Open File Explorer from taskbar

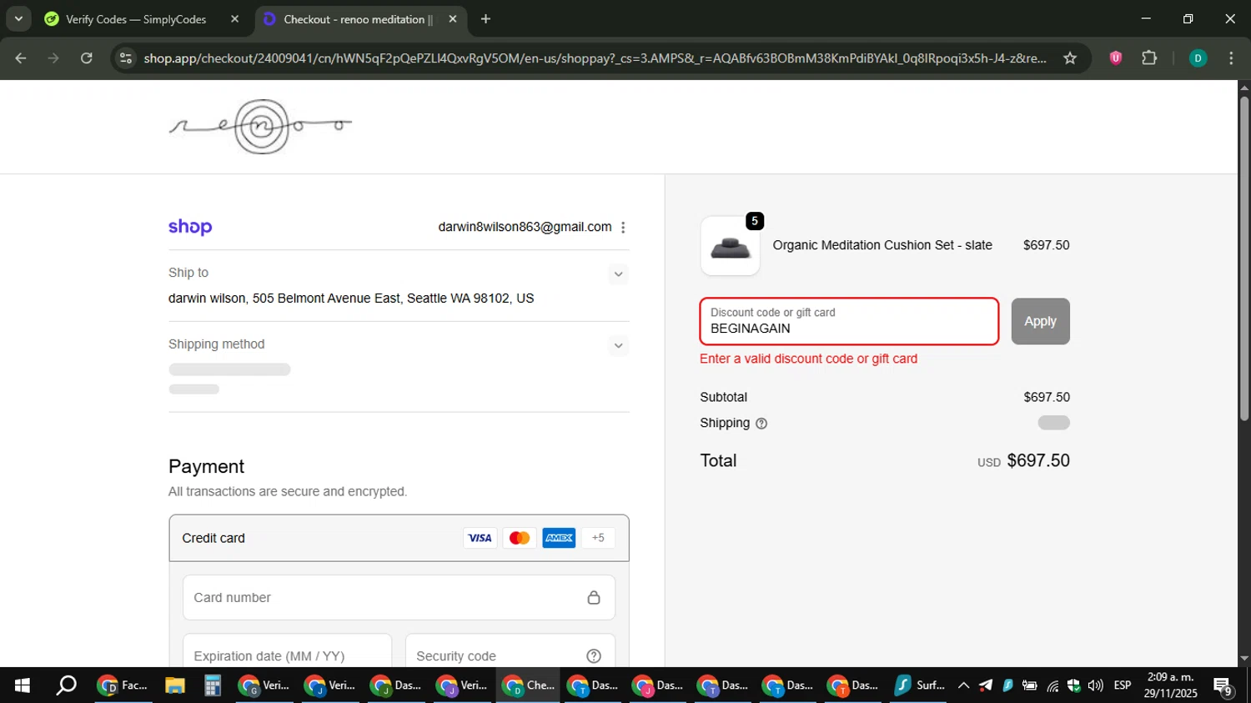[174, 685]
